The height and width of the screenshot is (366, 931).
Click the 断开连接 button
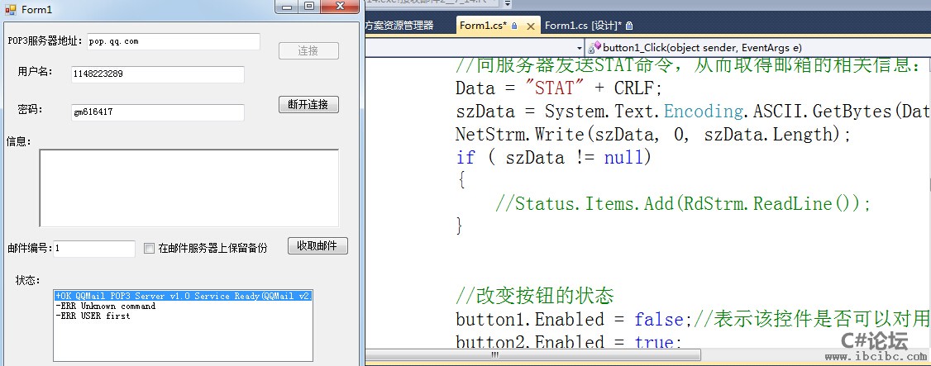pyautogui.click(x=308, y=105)
